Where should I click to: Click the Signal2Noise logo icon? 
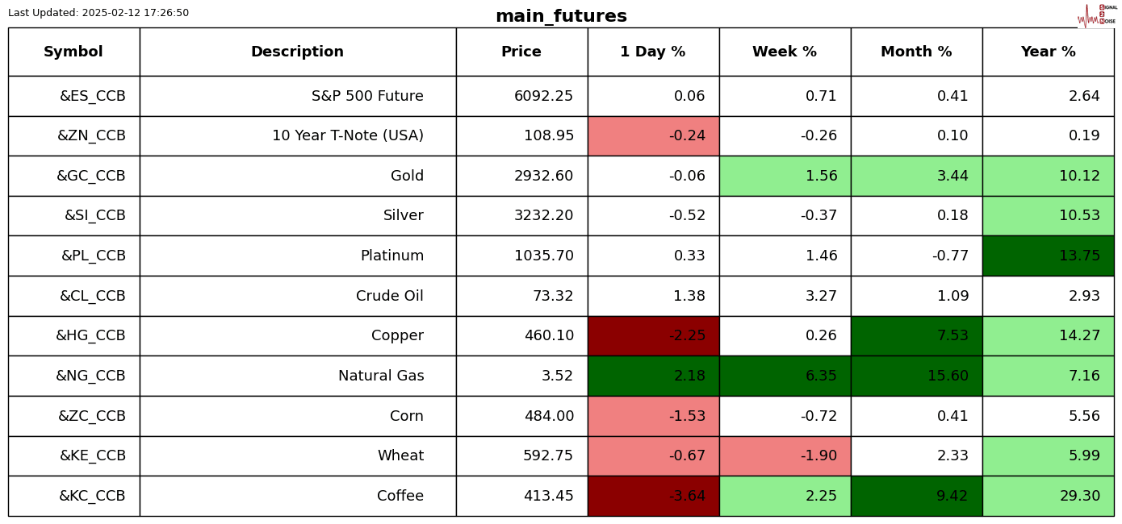(1096, 15)
